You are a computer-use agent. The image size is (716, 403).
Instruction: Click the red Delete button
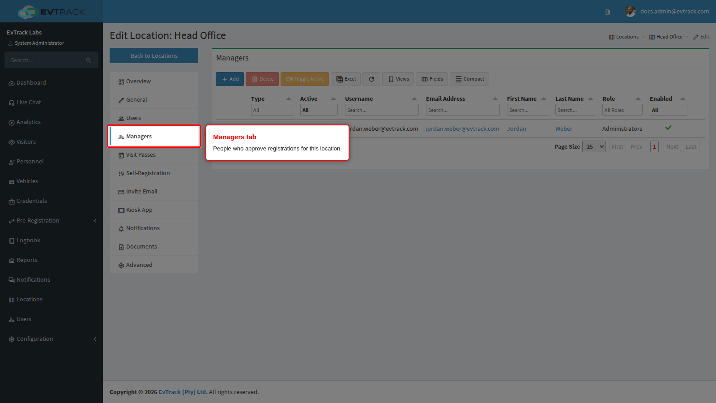tap(262, 79)
